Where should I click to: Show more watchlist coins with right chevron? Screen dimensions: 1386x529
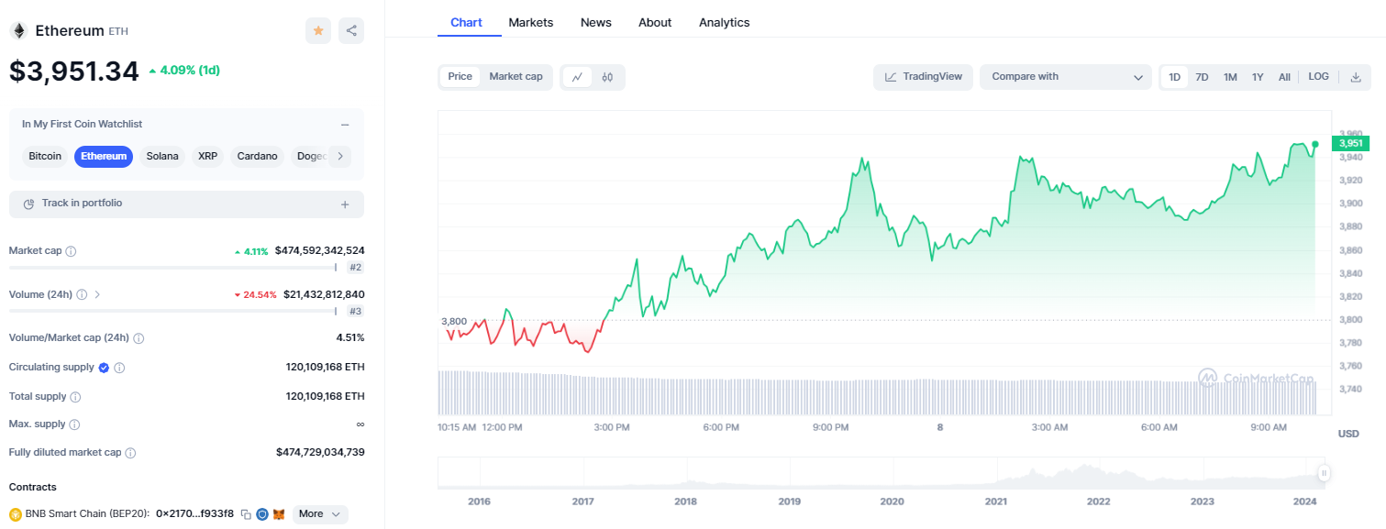(x=339, y=156)
